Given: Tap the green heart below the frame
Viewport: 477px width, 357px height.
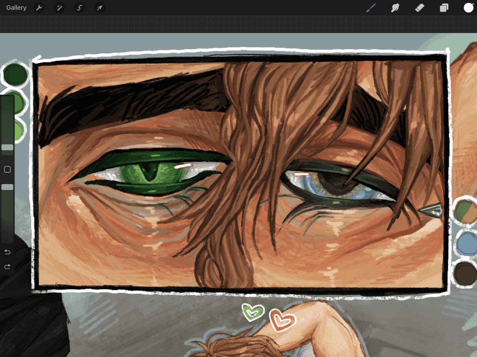Looking at the screenshot, I should [x=253, y=312].
